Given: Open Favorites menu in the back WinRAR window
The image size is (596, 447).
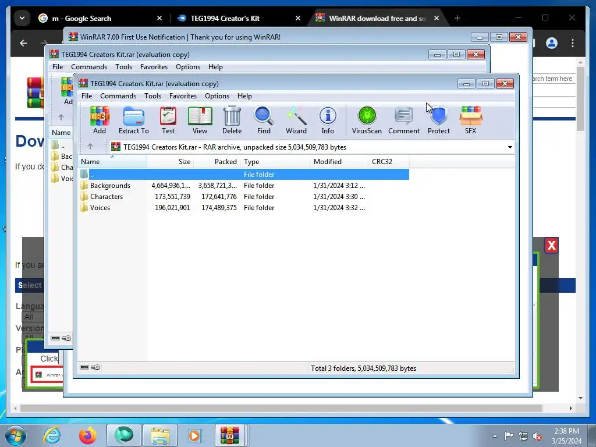Looking at the screenshot, I should [154, 67].
